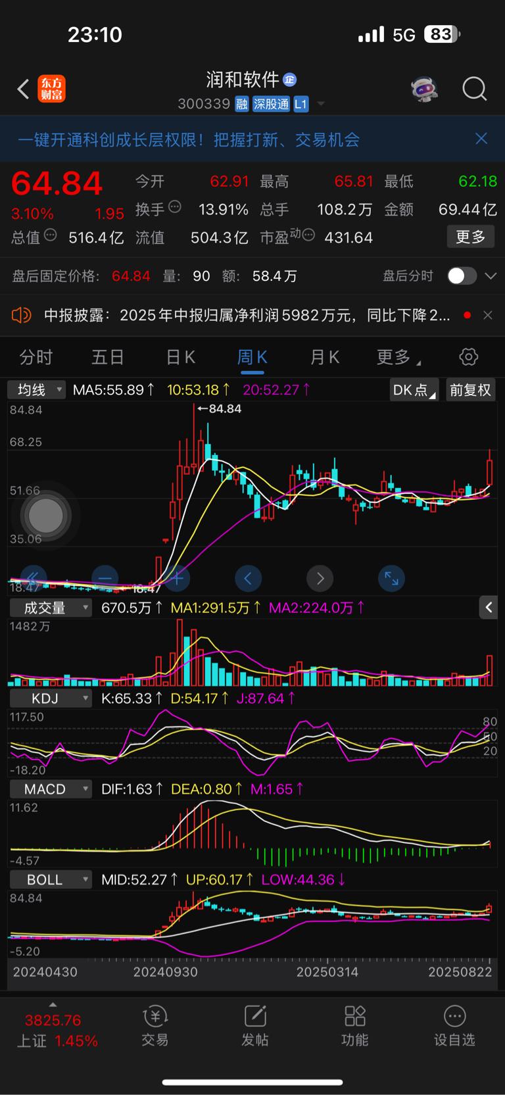Zoom in chart with plus icon
Screen dimensions: 505x1095
(177, 579)
